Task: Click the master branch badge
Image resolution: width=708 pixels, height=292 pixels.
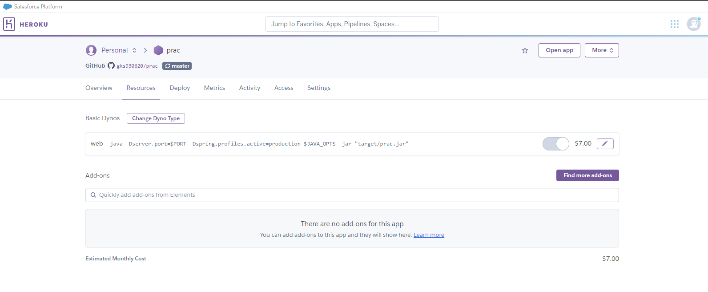Action: [177, 66]
